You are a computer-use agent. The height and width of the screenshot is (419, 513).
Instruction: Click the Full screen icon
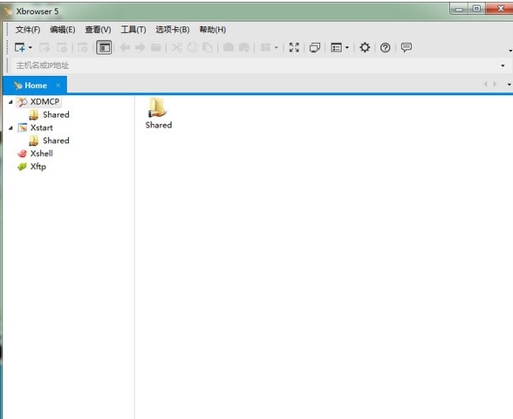[x=294, y=47]
